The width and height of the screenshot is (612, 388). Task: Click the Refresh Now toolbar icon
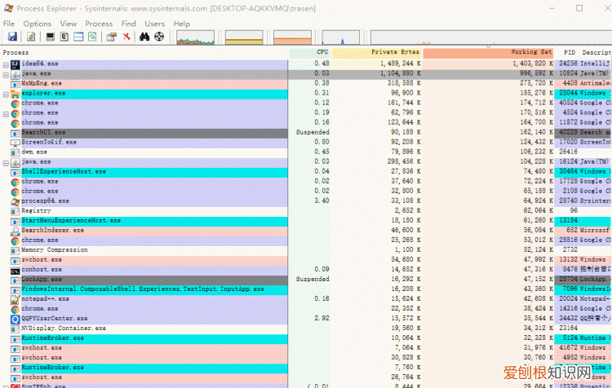point(31,37)
